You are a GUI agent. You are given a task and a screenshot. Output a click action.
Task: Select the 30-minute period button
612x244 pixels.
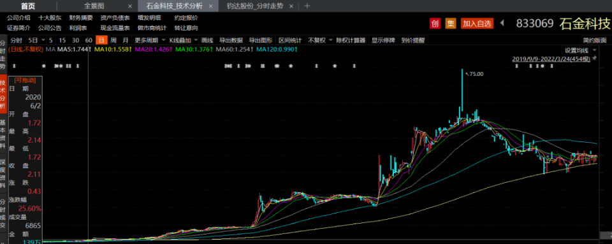pos(76,40)
